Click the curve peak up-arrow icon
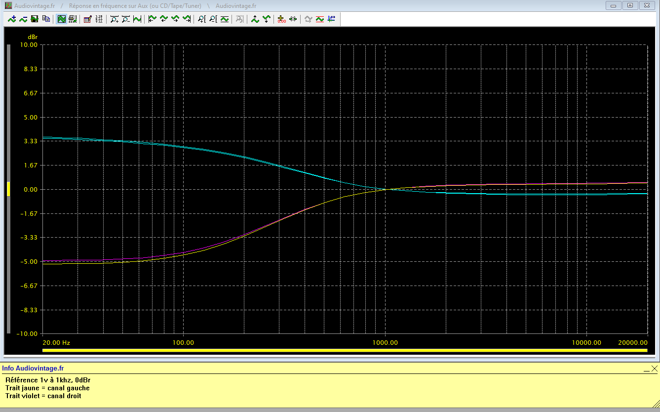Image resolution: width=660 pixels, height=412 pixels. click(x=255, y=19)
